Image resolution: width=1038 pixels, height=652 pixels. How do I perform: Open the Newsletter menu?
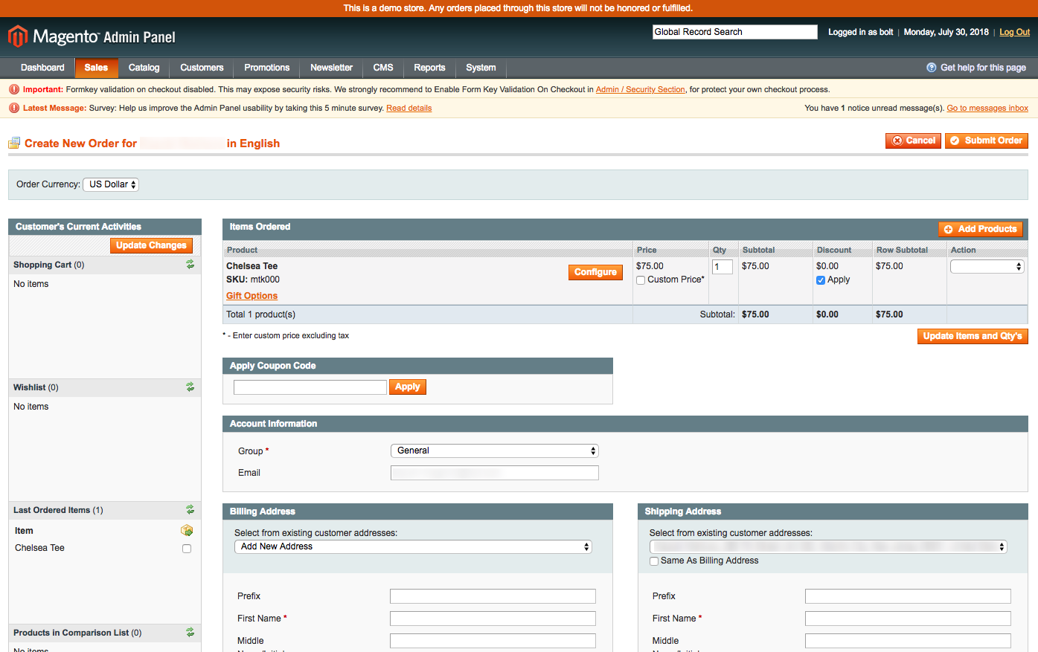pyautogui.click(x=331, y=68)
